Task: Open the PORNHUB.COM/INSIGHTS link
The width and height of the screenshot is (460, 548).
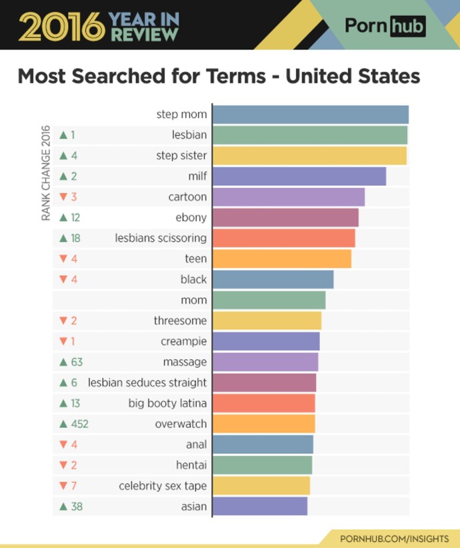Action: tap(394, 539)
